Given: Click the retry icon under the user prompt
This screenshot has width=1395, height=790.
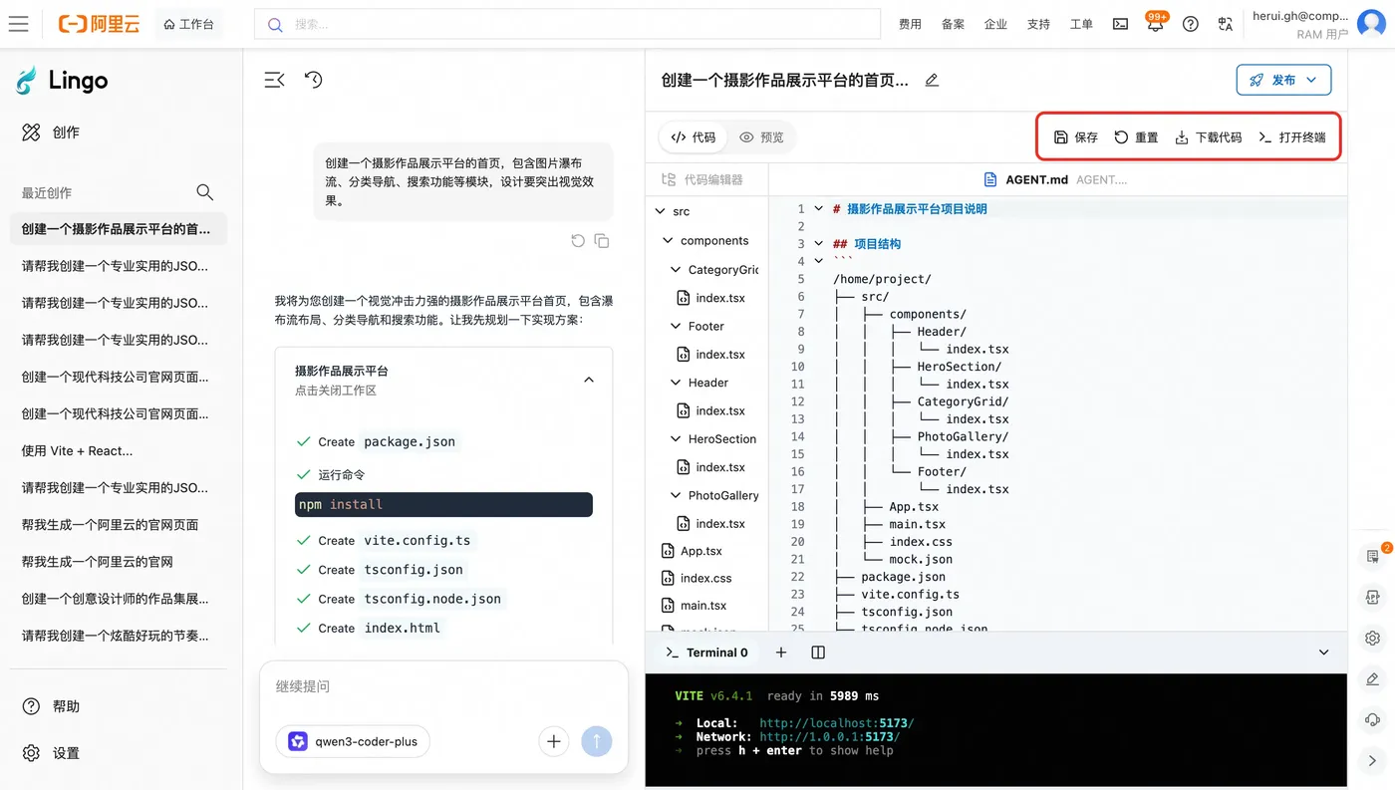Looking at the screenshot, I should pos(578,240).
